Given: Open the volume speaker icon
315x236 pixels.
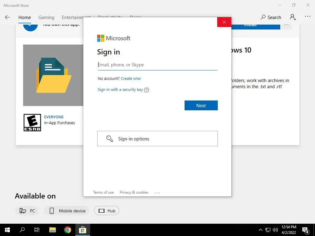Looking at the screenshot, I should (275, 230).
